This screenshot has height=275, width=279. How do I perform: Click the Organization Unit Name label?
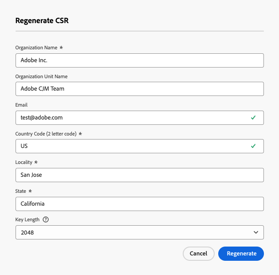(x=41, y=76)
